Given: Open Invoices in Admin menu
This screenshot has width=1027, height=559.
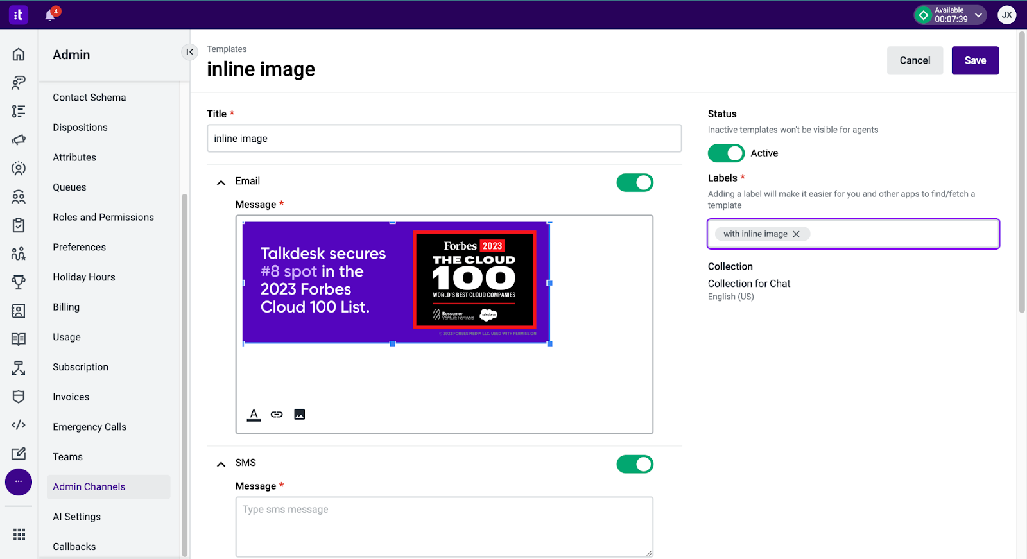Looking at the screenshot, I should click(x=71, y=397).
